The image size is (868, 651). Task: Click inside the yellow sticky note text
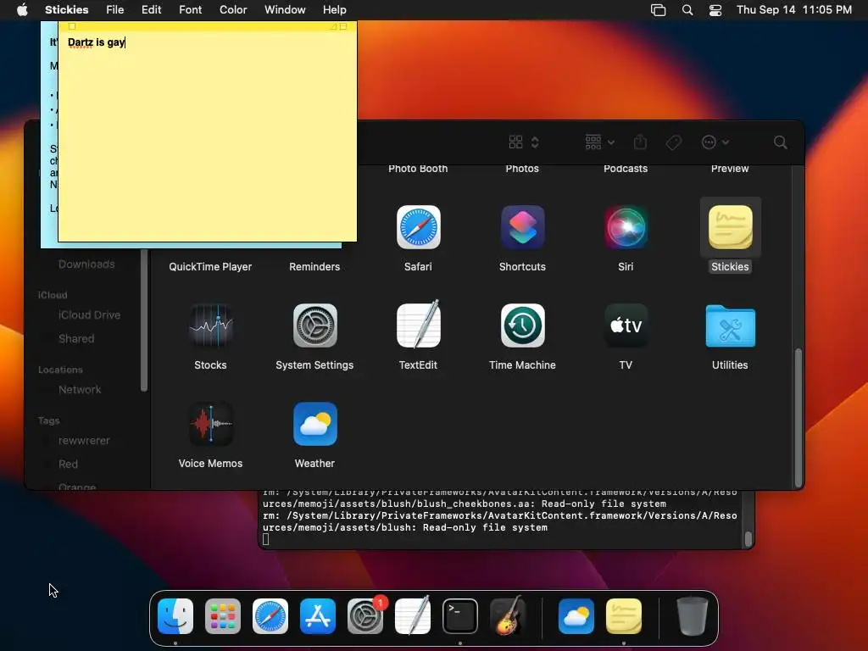coord(207,138)
